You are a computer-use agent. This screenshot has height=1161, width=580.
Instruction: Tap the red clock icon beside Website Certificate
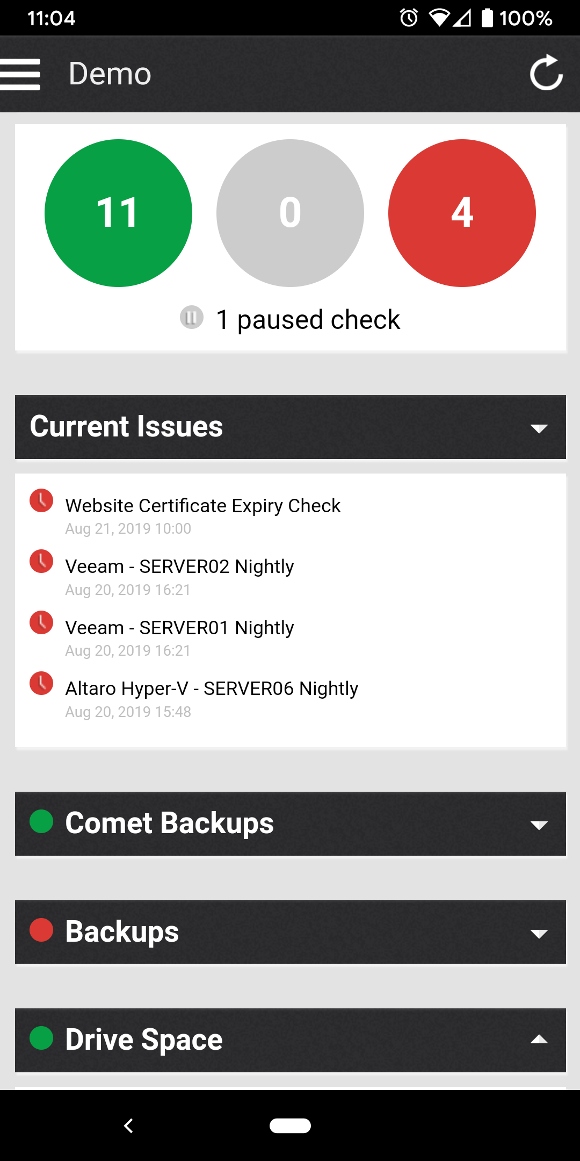click(x=41, y=500)
